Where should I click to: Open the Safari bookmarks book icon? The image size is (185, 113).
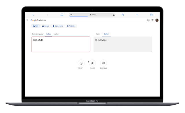62,15
